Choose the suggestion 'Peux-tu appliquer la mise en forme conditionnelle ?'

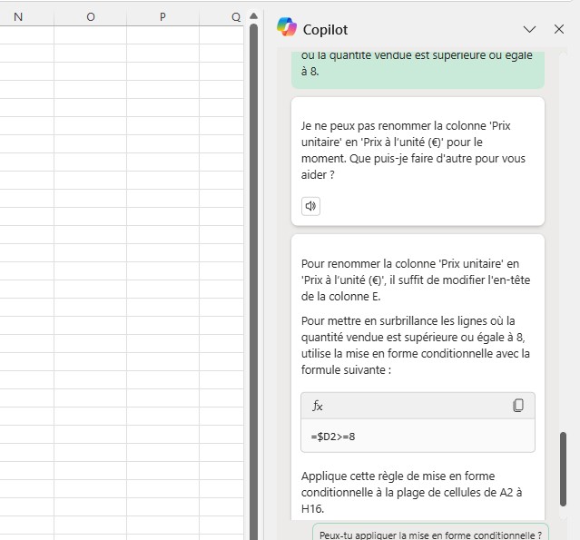pos(431,534)
